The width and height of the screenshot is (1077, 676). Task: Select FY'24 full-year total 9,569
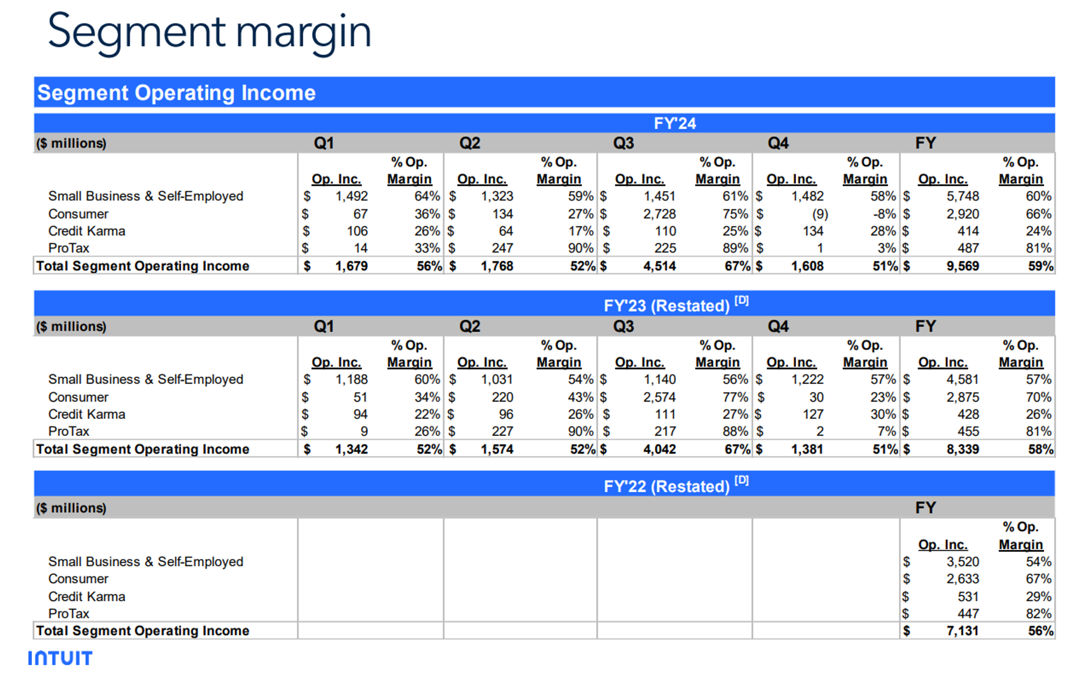click(962, 266)
